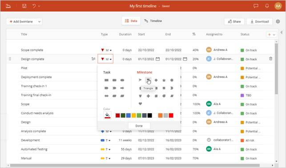This screenshot has width=286, height=168.
Task: Click the indent icon on Design complete row
Action: (x=93, y=59)
